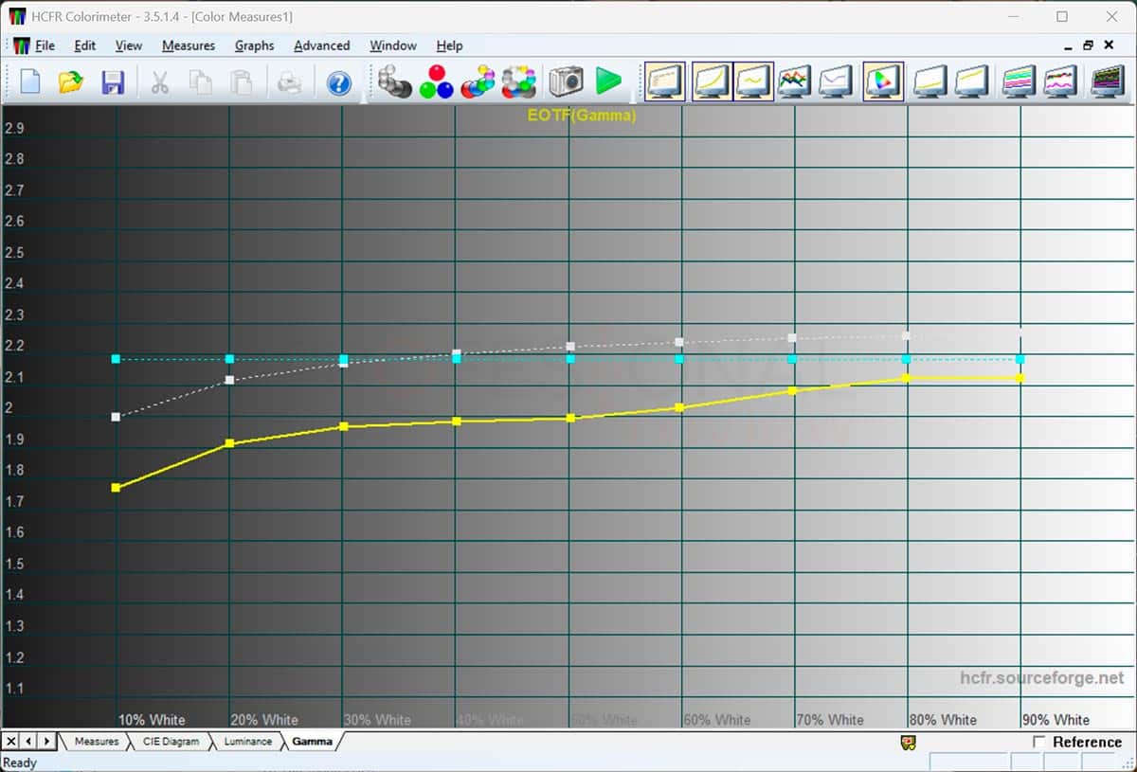Click the last dark monitor icon in toolbar
Image resolution: width=1137 pixels, height=772 pixels.
point(1107,81)
